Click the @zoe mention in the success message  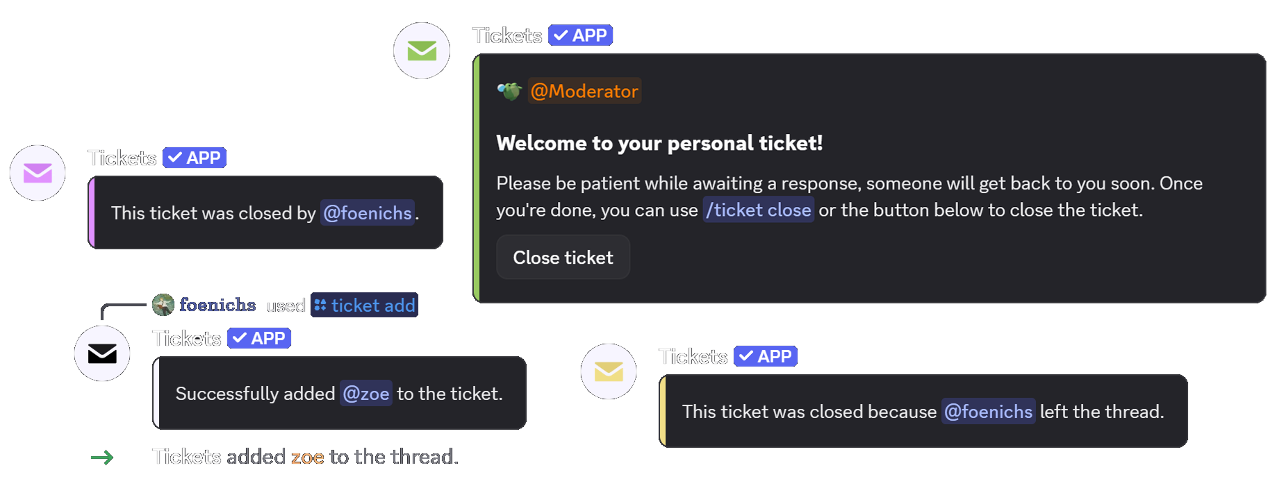365,393
